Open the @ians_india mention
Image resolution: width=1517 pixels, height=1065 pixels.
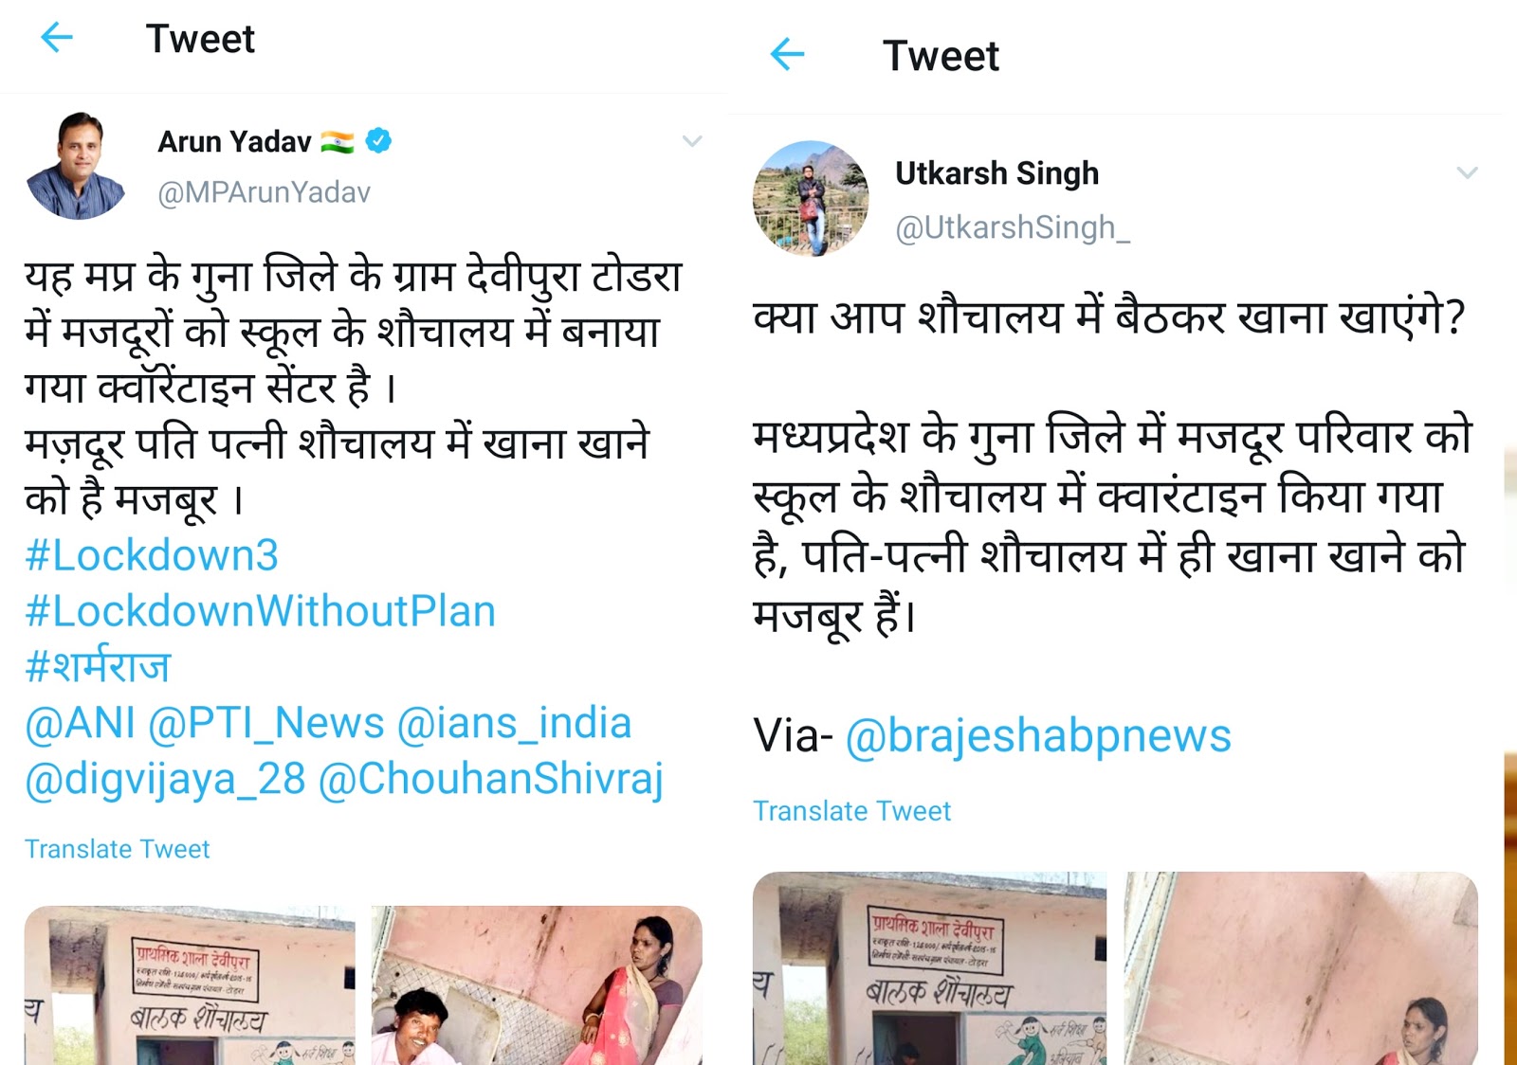(x=514, y=723)
